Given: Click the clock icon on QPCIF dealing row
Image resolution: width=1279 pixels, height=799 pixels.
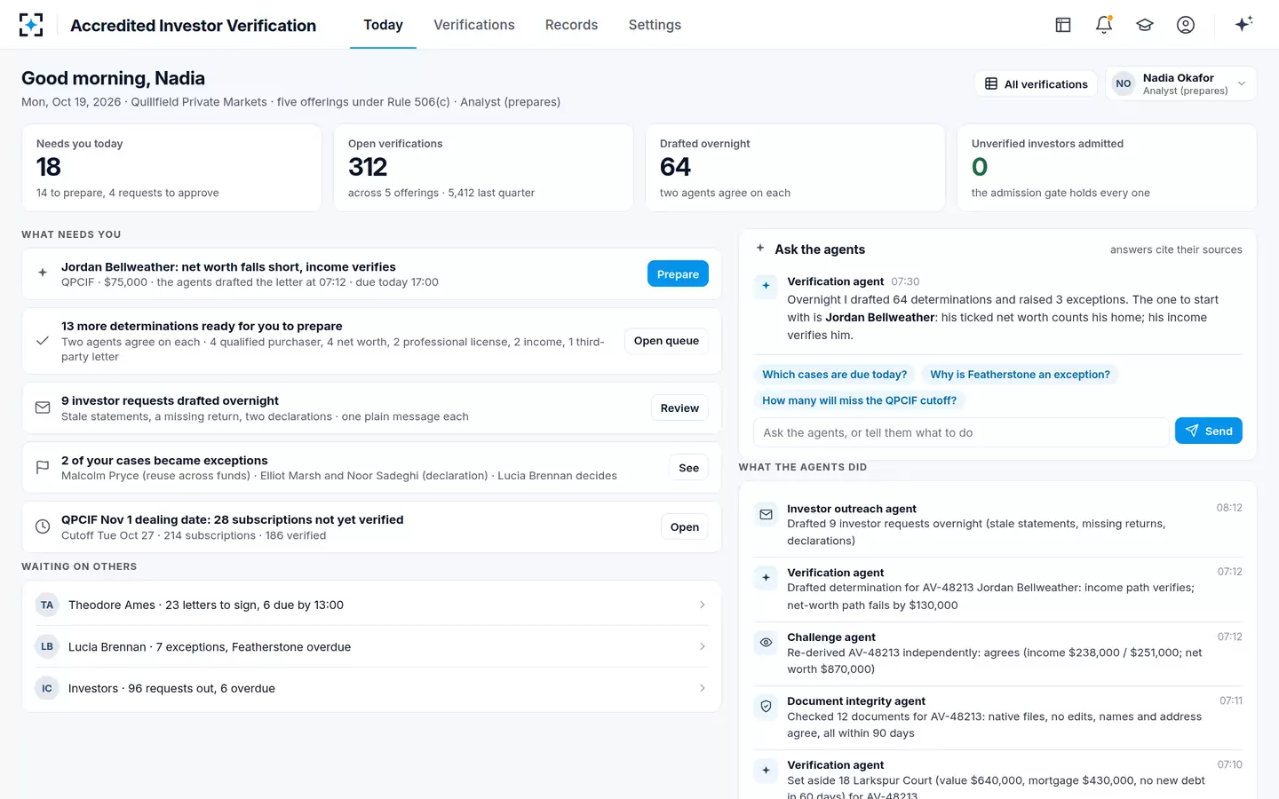Looking at the screenshot, I should 43,526.
